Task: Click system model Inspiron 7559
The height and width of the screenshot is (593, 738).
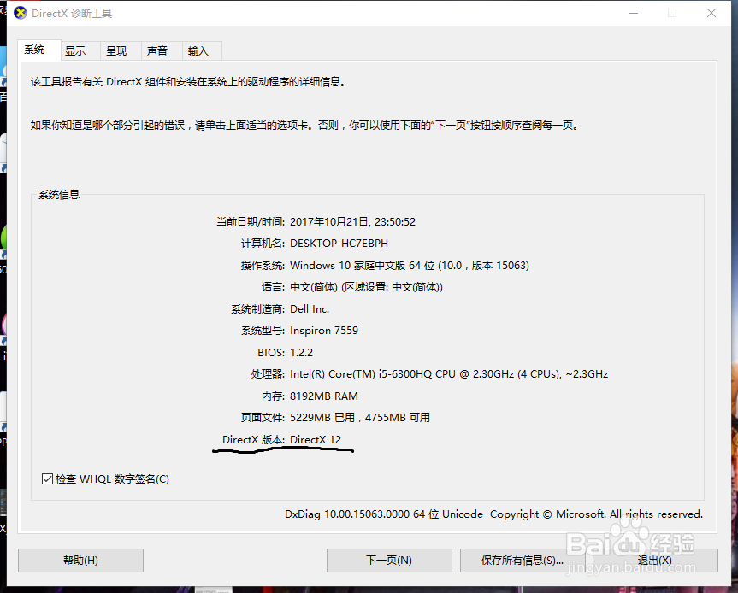Action: pos(324,331)
